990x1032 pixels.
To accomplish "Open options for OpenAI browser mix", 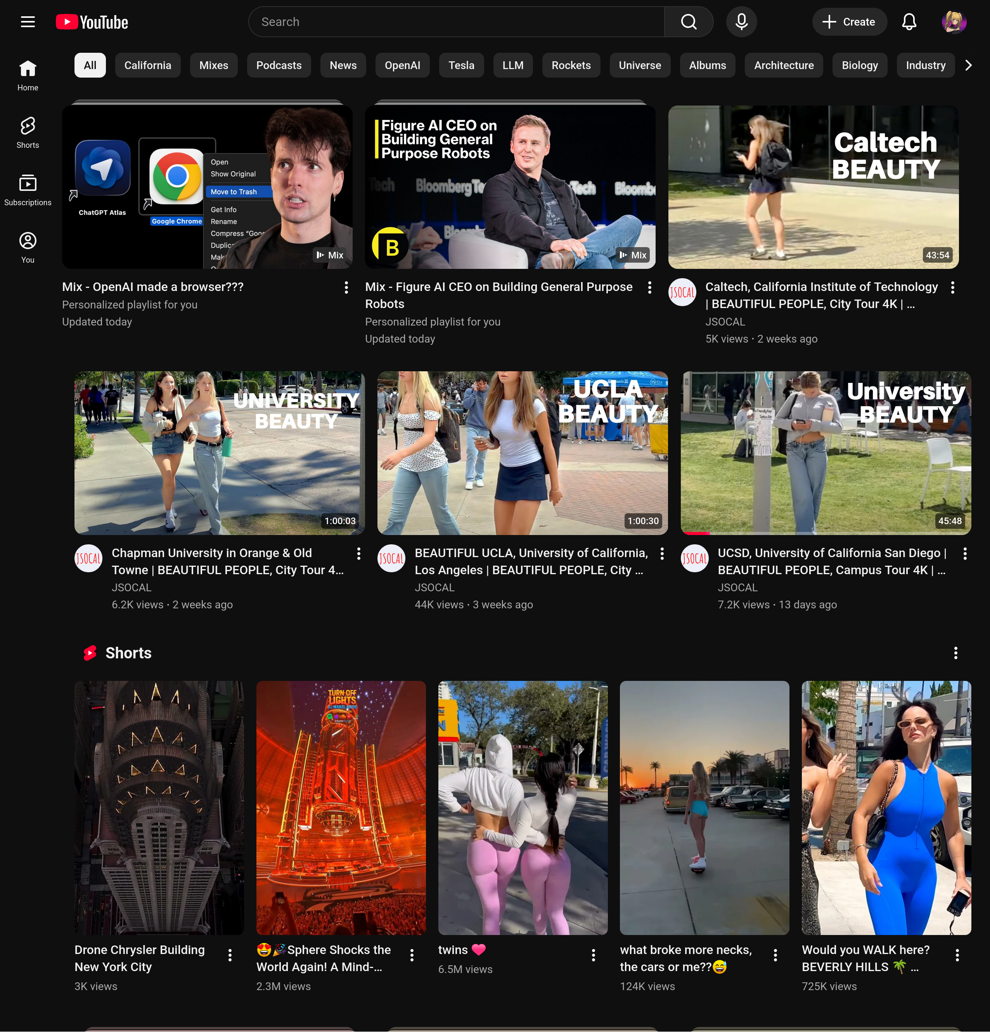I will [x=346, y=287].
